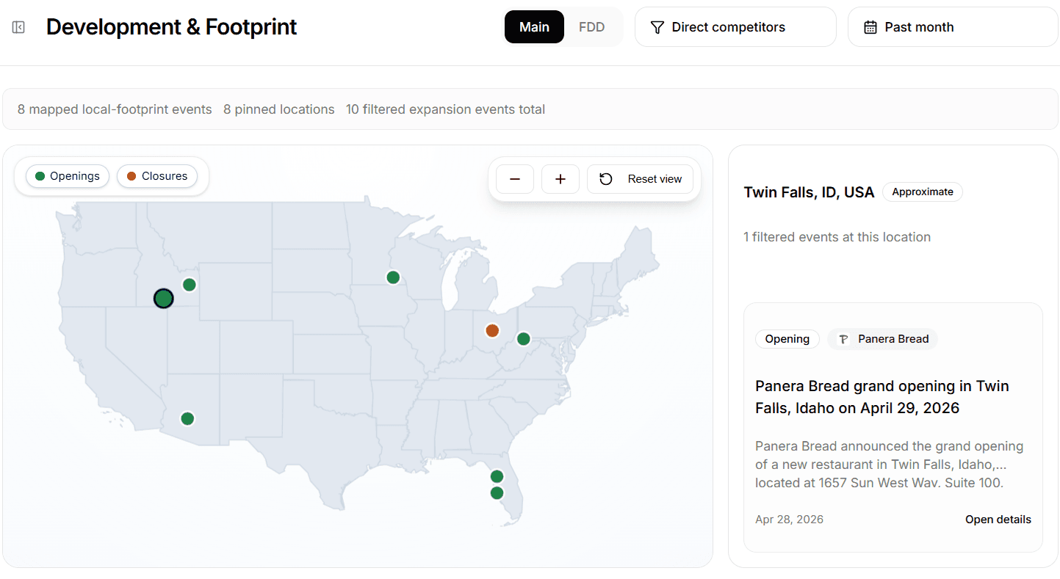Image resolution: width=1060 pixels, height=579 pixels.
Task: Select the green pin in eastern Idaho
Action: 189,285
